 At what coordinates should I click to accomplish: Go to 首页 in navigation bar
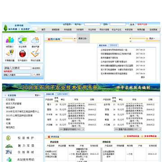44,30
